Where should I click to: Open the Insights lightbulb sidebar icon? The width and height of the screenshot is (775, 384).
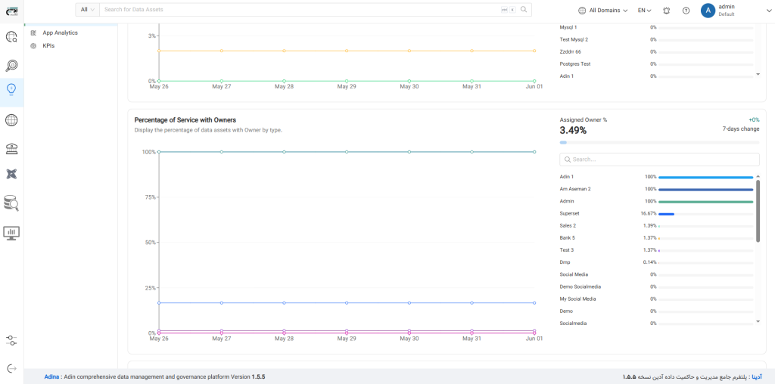(11, 89)
